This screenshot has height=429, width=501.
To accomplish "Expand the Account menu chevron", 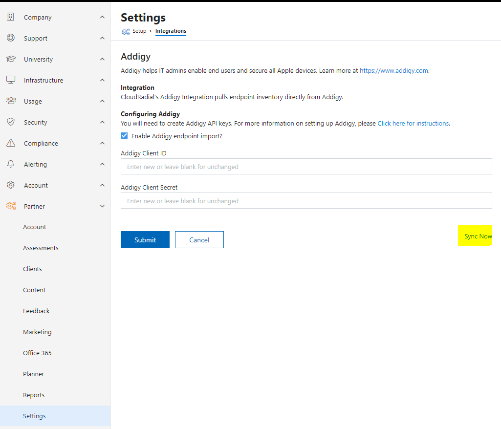I will tap(102, 185).
